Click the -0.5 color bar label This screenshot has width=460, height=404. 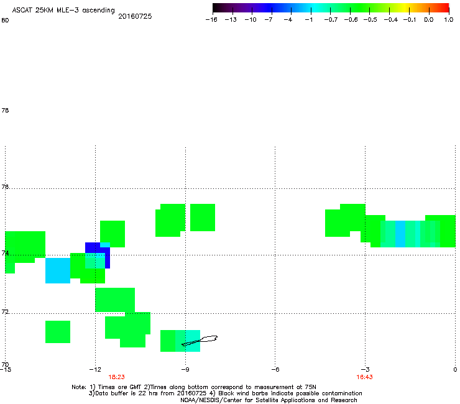click(370, 20)
